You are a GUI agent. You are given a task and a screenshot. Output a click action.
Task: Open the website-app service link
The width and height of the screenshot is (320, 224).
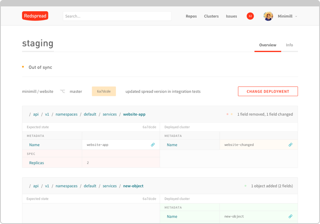click(134, 114)
